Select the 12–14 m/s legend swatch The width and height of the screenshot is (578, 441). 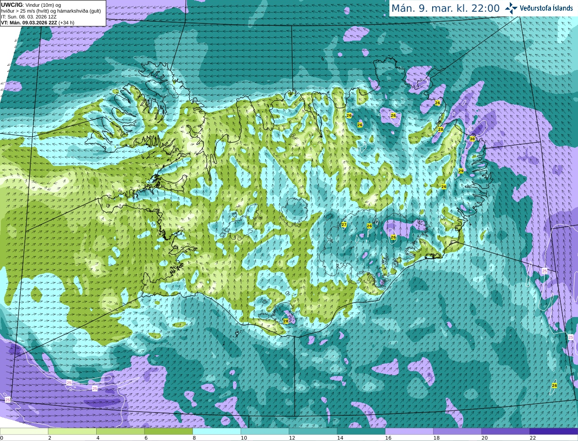[x=313, y=431]
